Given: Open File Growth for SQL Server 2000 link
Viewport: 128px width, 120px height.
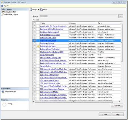Looking at the screenshot, I should click(52, 52).
